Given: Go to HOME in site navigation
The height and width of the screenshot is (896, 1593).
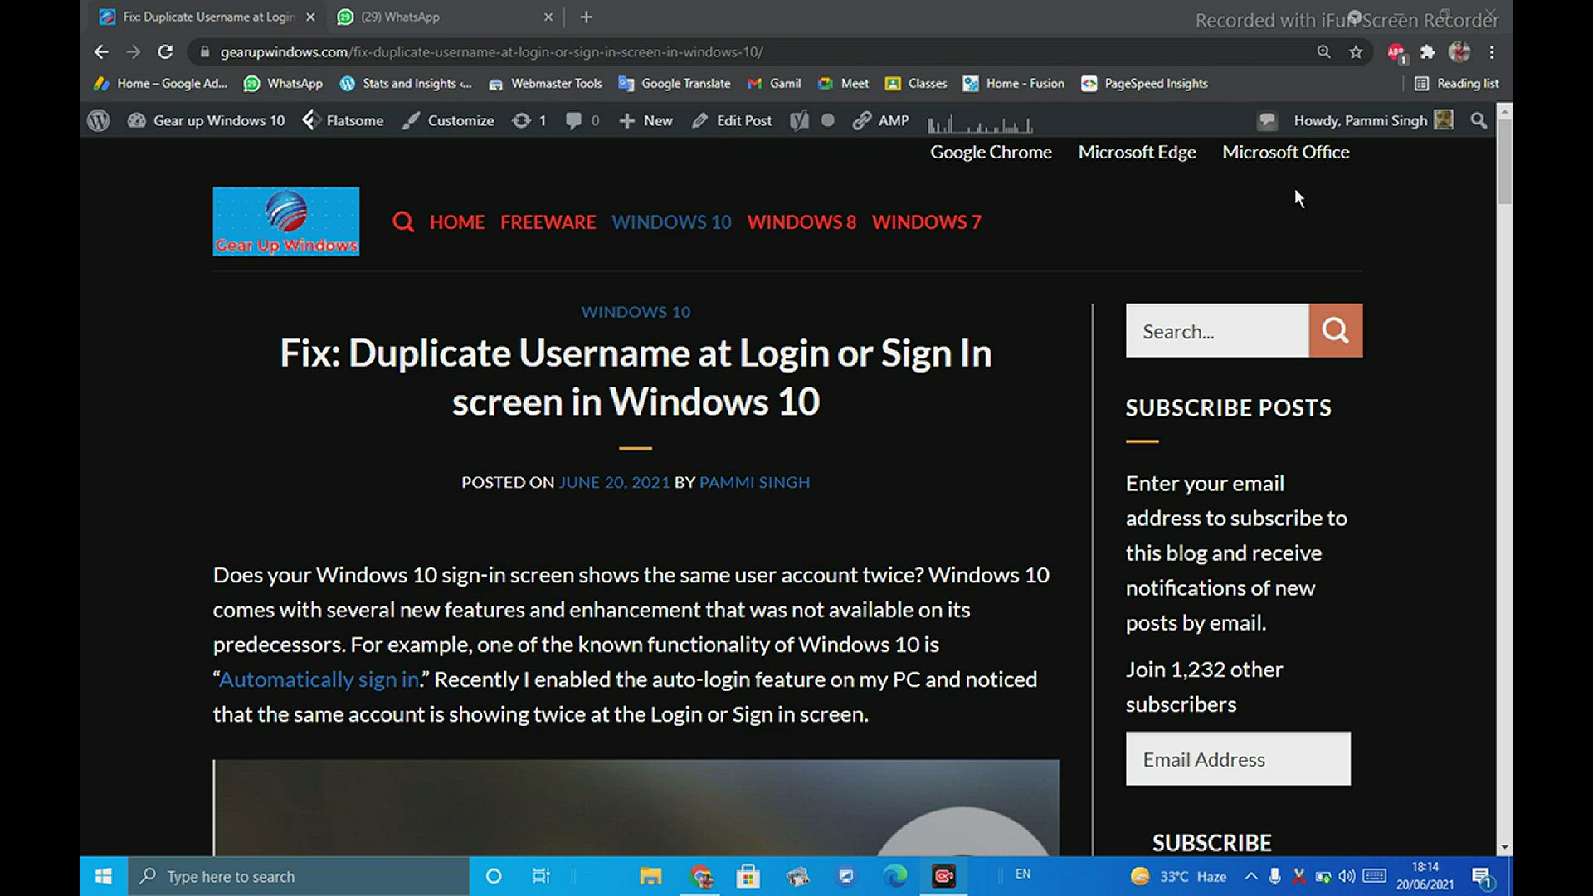Looking at the screenshot, I should [x=457, y=222].
